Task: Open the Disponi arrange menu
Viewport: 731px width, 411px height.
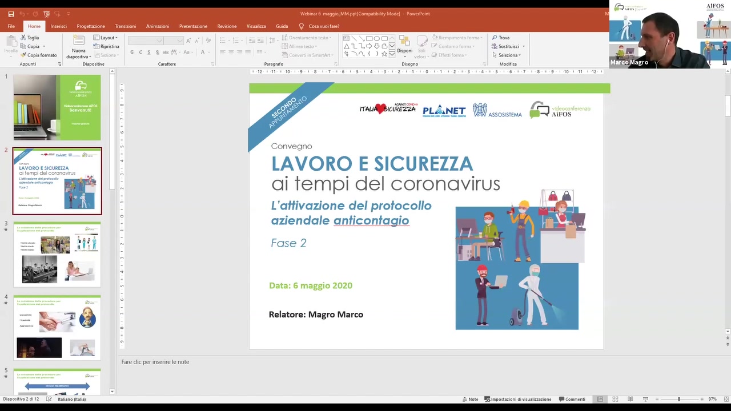Action: point(404,47)
